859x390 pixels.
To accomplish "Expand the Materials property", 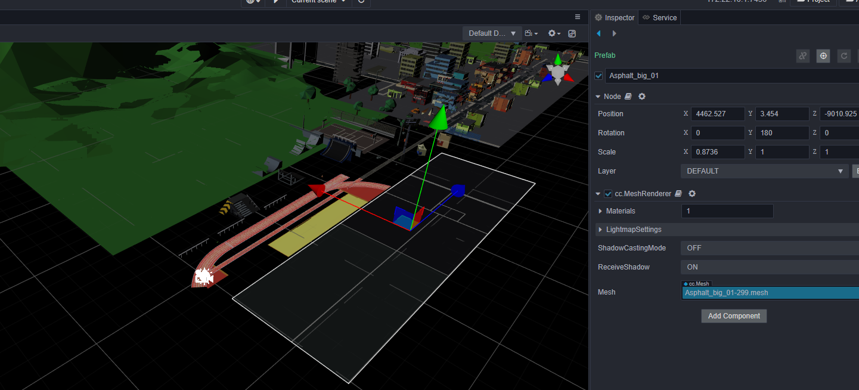I will 600,211.
